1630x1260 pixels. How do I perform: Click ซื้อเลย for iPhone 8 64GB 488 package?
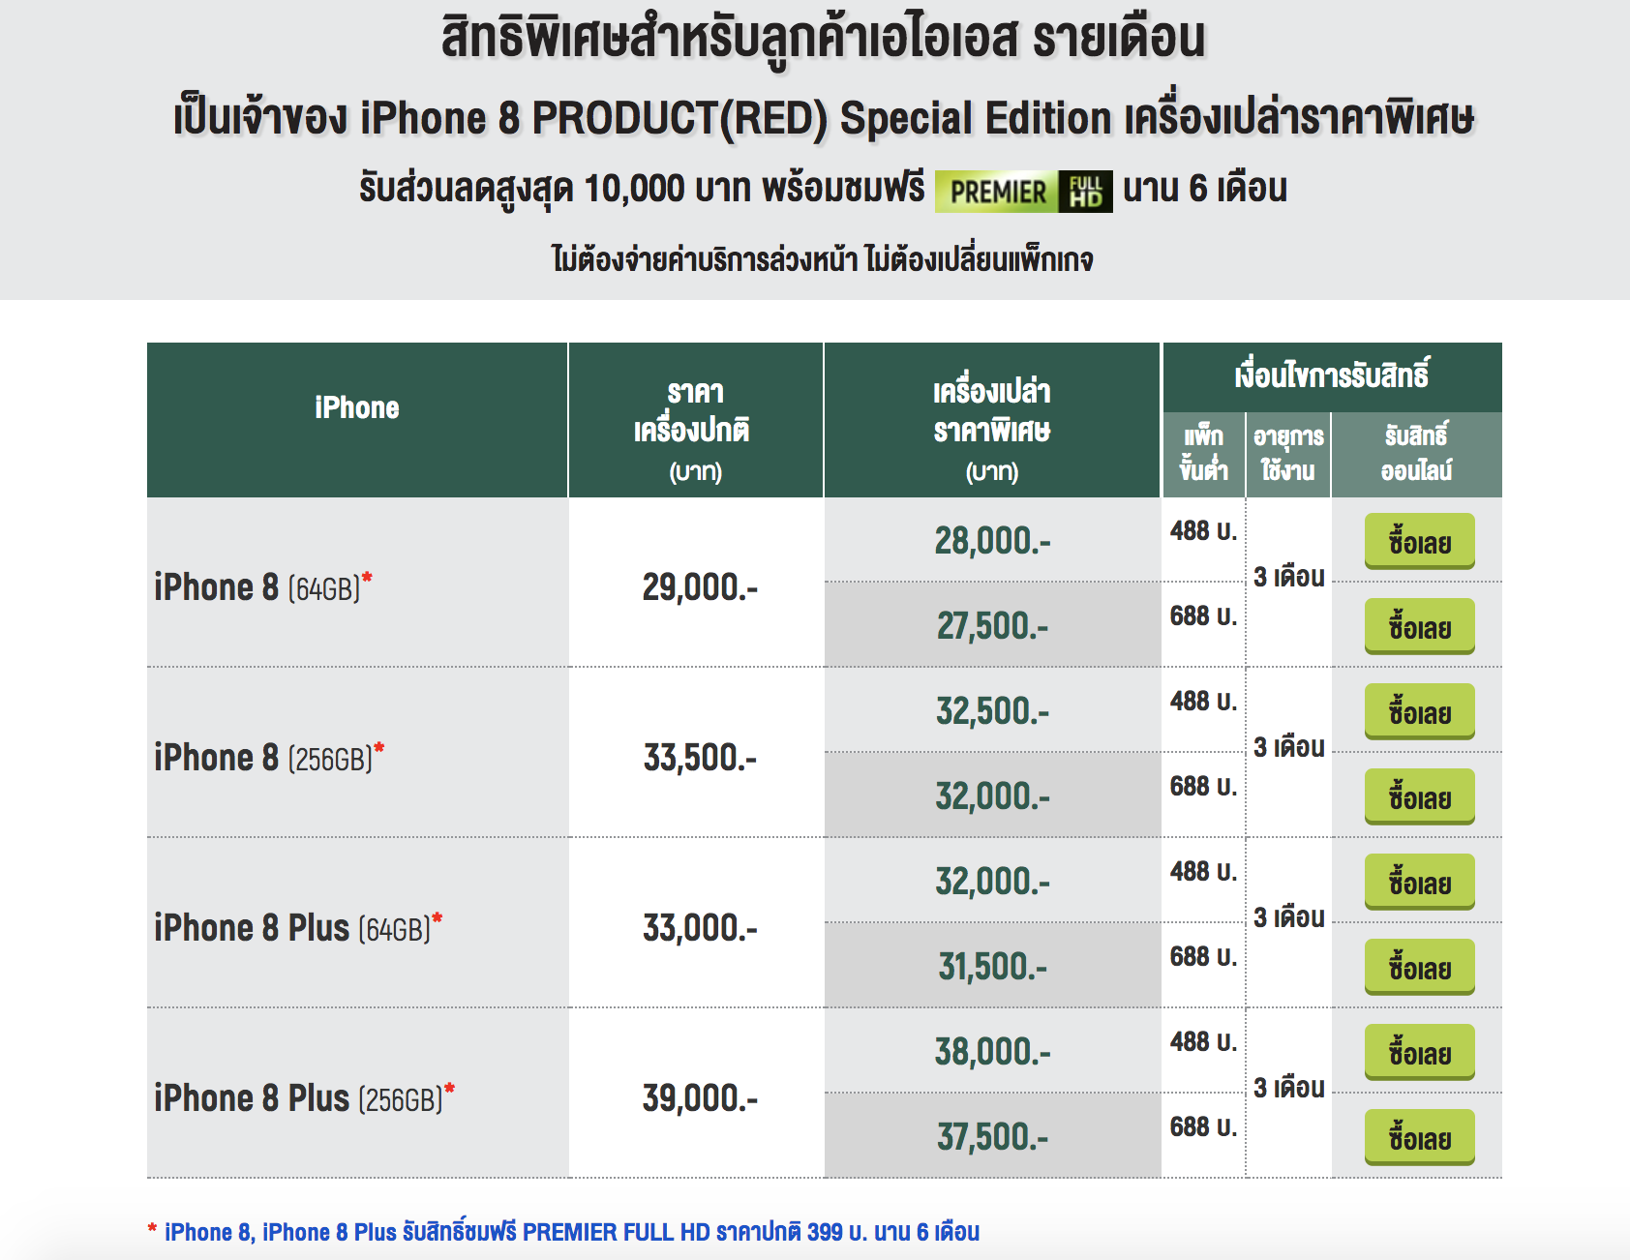coord(1419,541)
